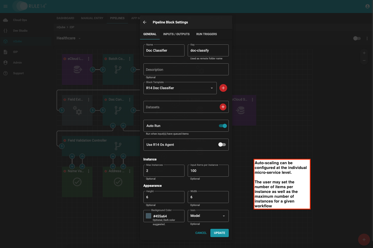Open Support in the sidebar
373x248 pixels.
(x=18, y=73)
